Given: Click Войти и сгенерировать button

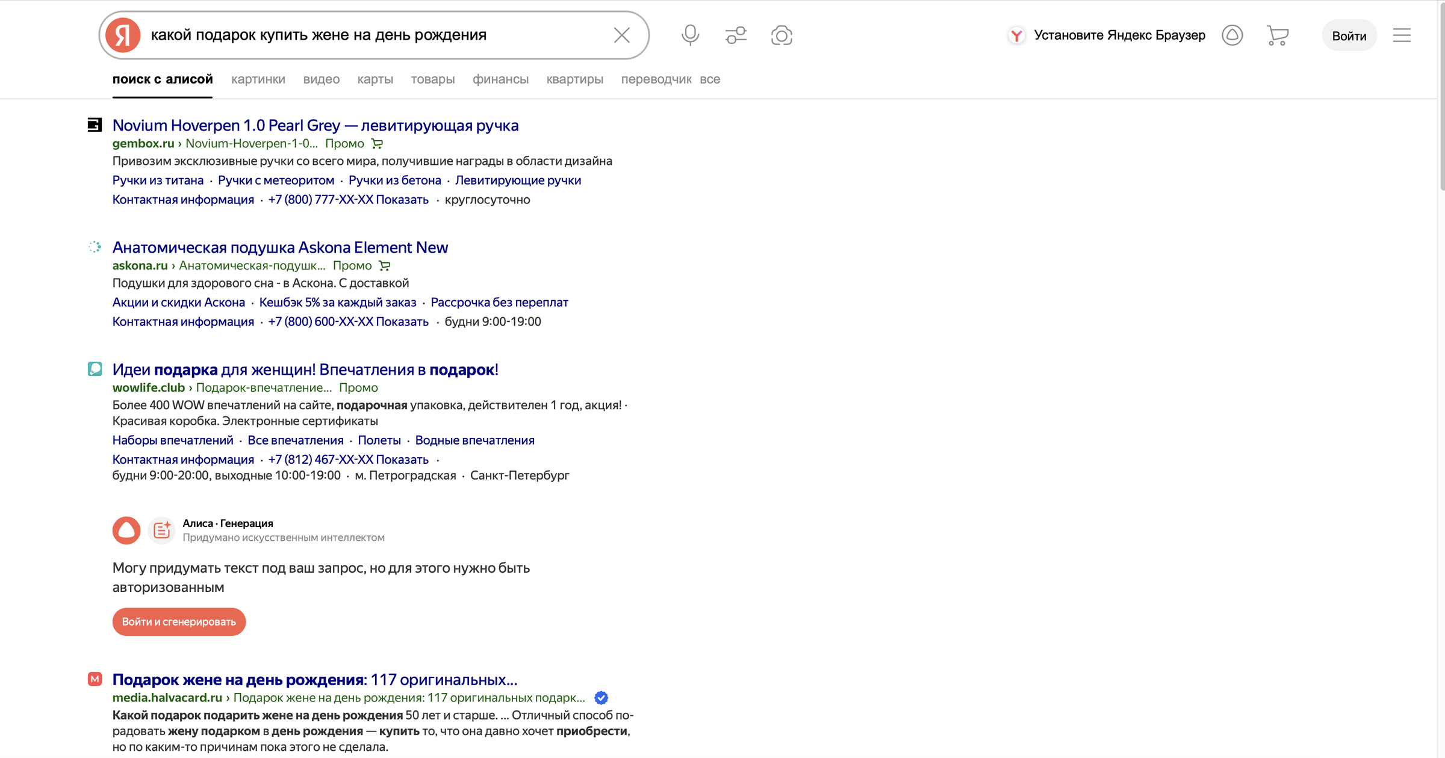Looking at the screenshot, I should point(179,621).
